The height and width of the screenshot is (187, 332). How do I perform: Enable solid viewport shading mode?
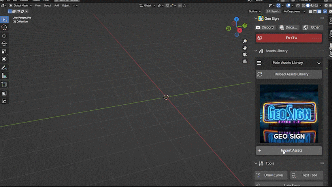308,6
